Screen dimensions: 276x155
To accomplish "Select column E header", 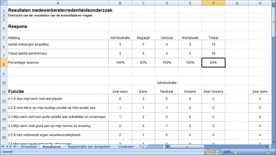I will click(x=190, y=3).
